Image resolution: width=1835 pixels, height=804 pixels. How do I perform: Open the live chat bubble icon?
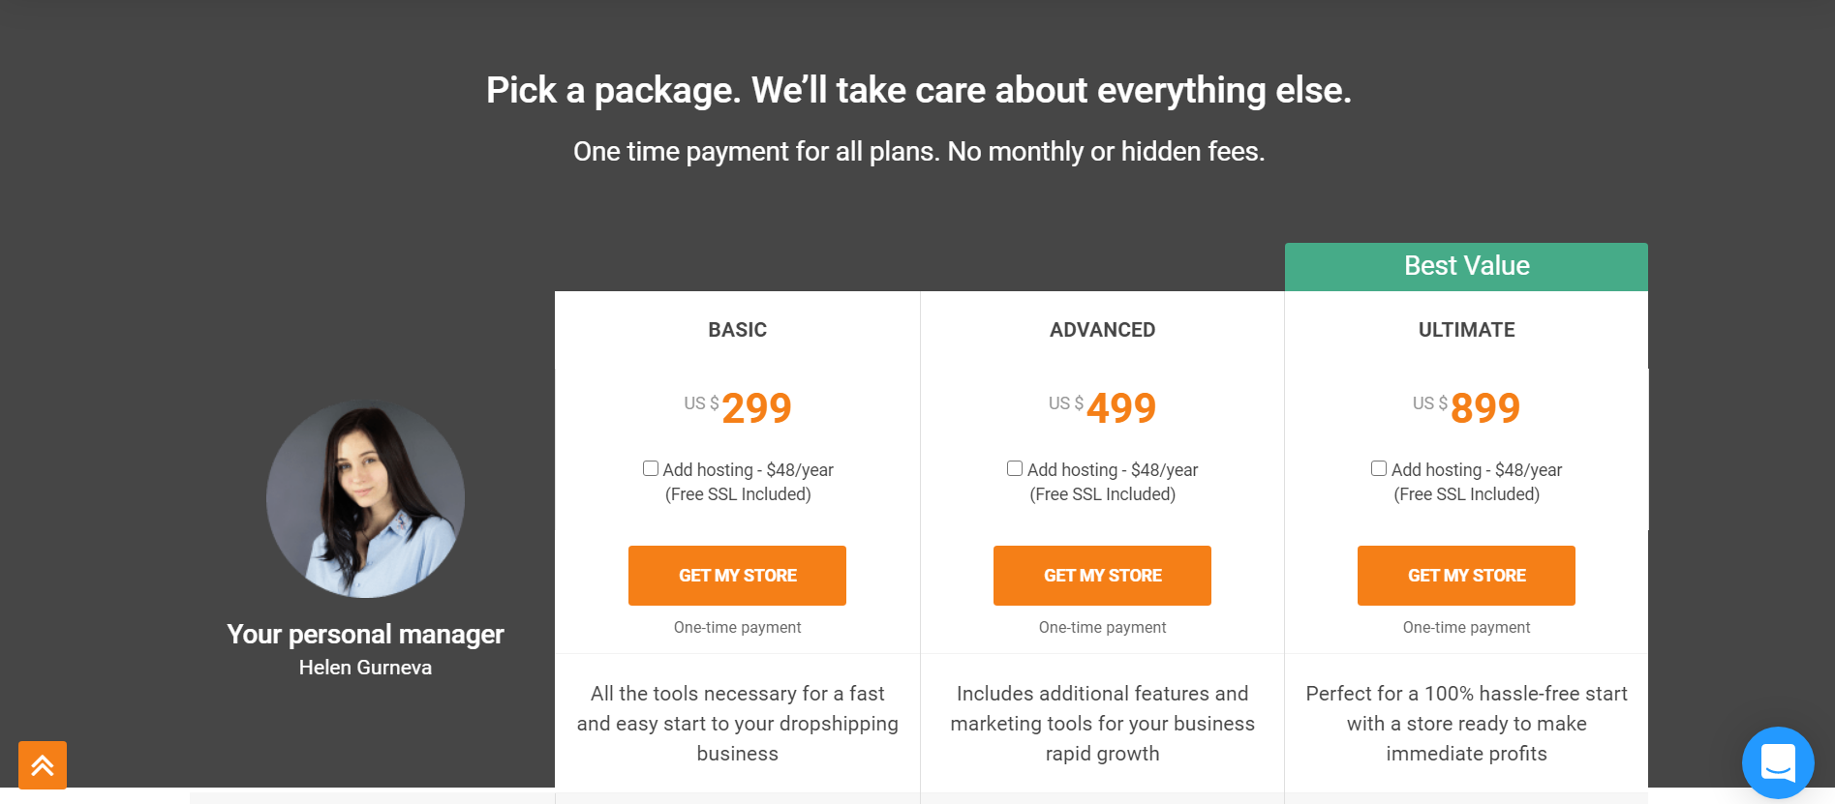(x=1778, y=762)
